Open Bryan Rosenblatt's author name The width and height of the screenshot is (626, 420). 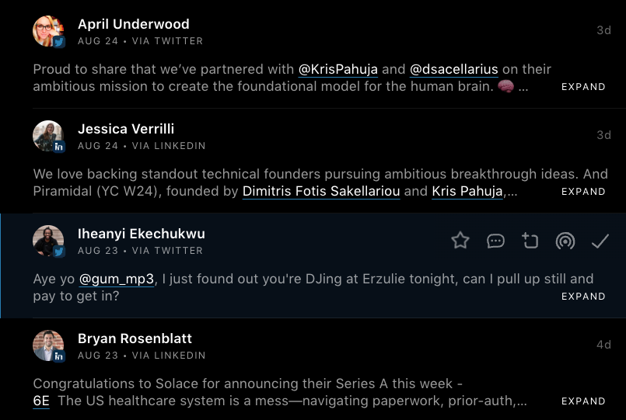pyautogui.click(x=135, y=338)
